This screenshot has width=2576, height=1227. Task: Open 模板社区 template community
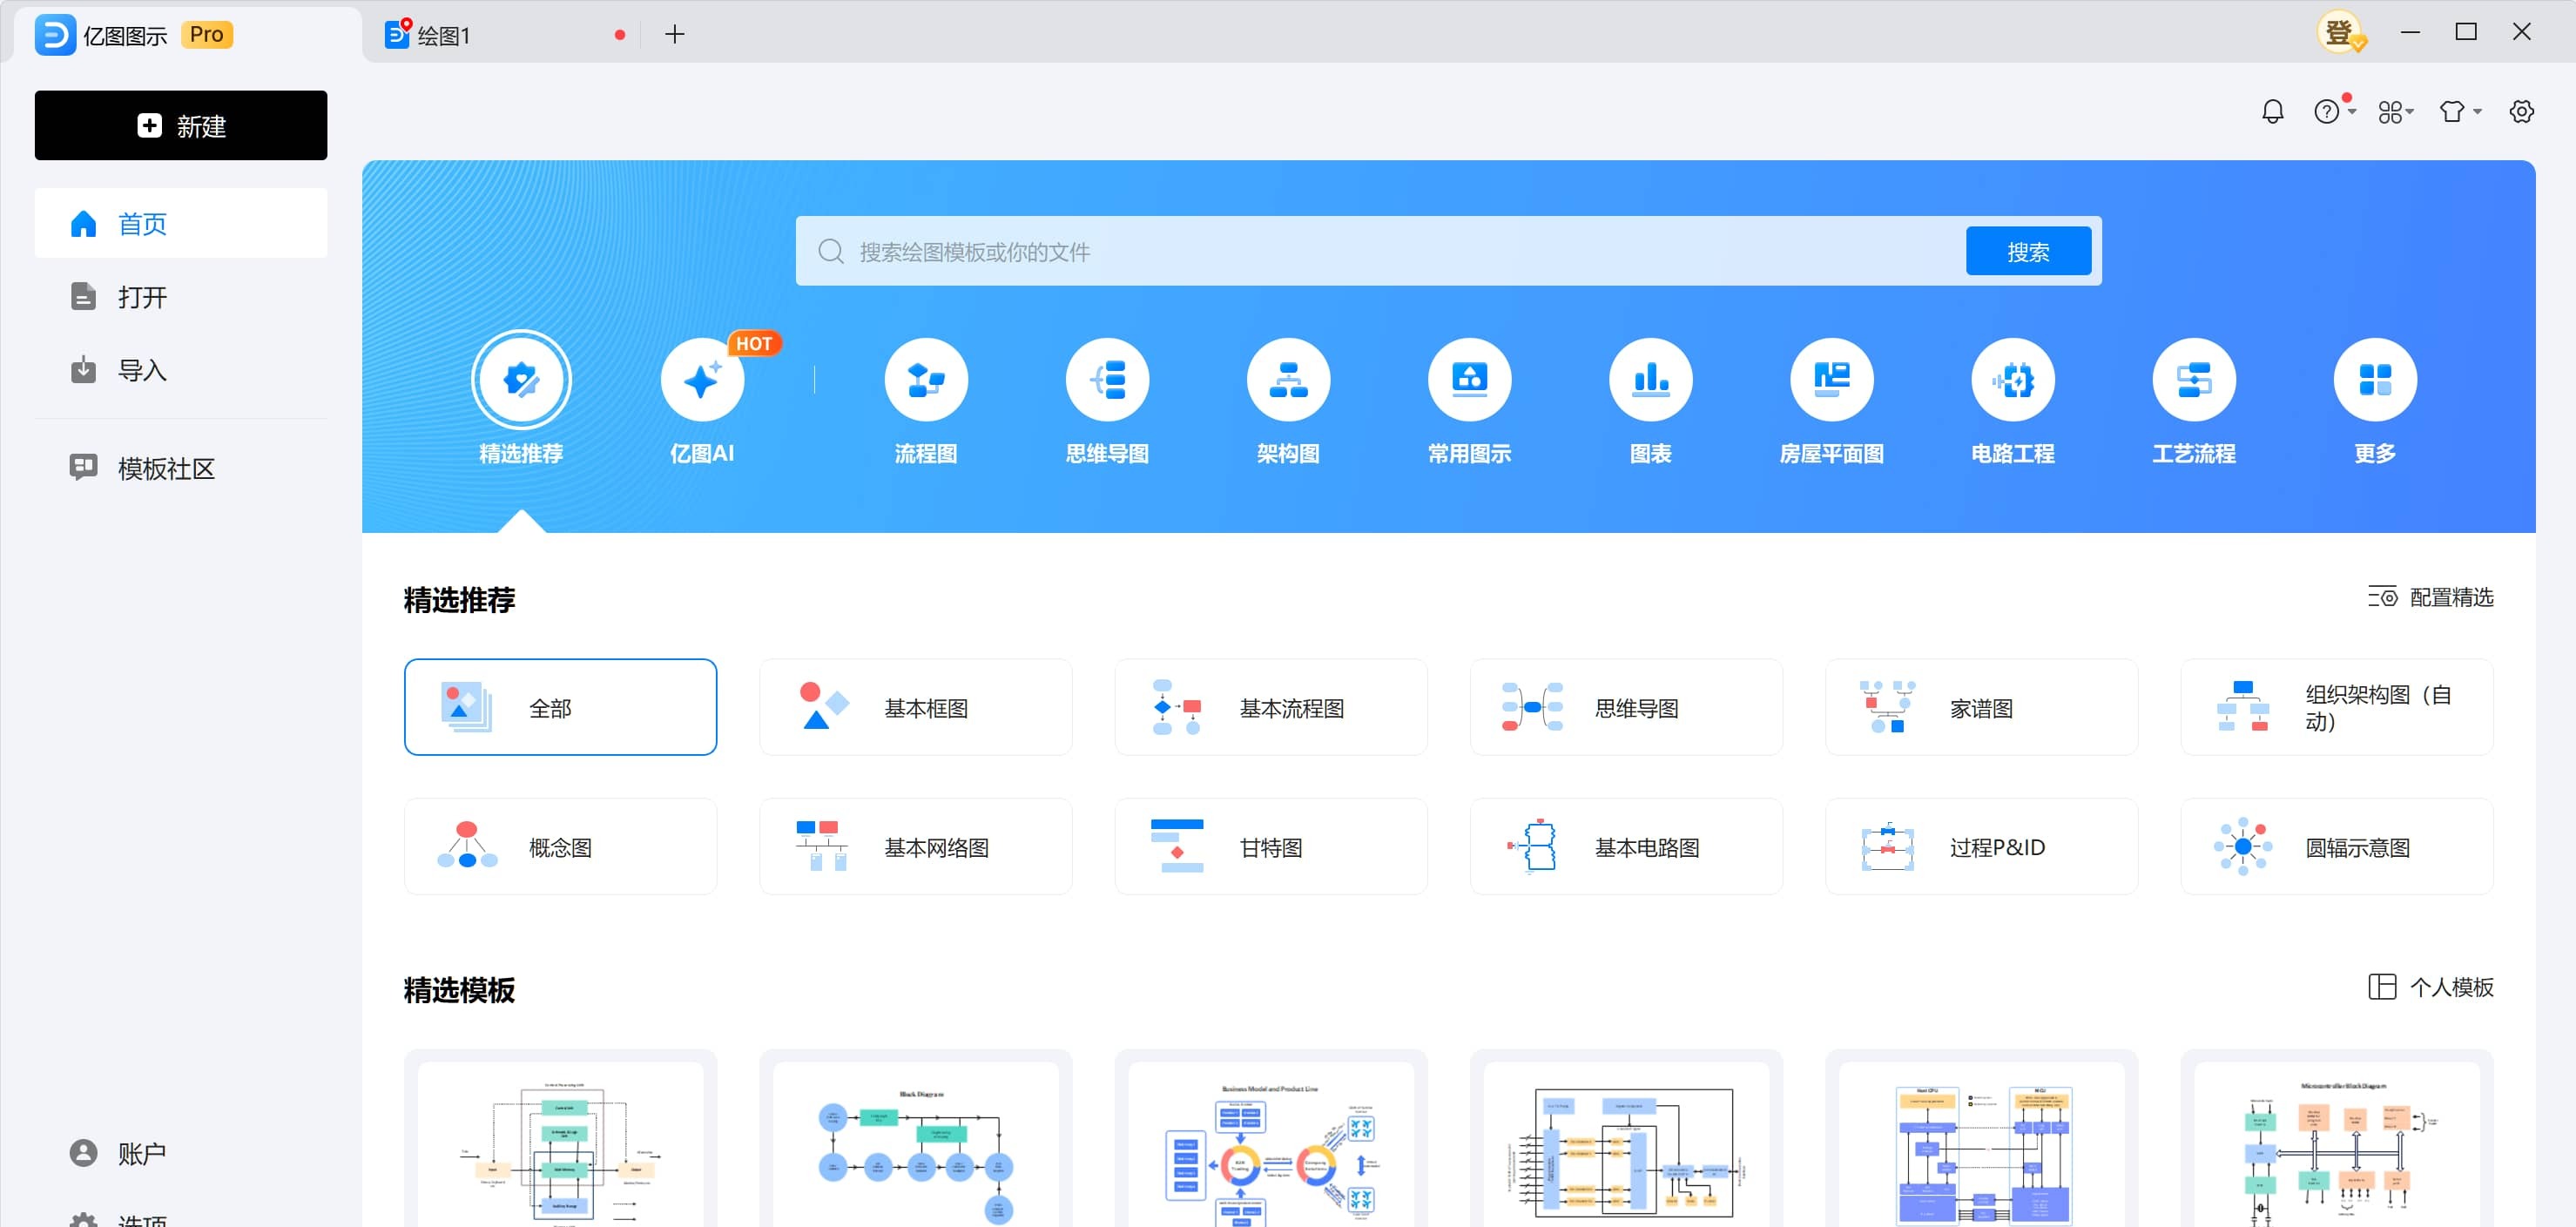pos(181,467)
